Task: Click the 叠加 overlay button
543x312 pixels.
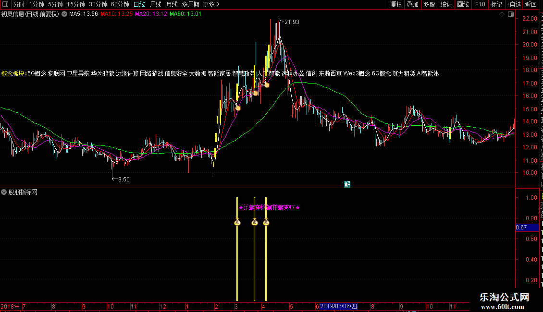Action: point(412,4)
